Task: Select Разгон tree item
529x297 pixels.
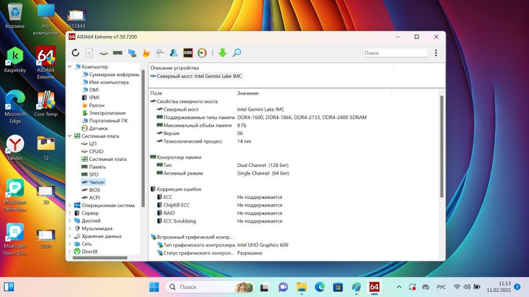Action: click(x=93, y=105)
